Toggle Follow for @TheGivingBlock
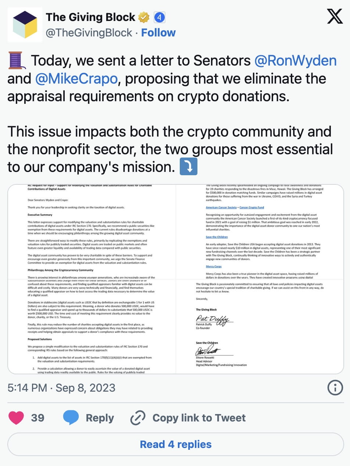Image resolution: width=350 pixels, height=466 pixels. coord(158,32)
